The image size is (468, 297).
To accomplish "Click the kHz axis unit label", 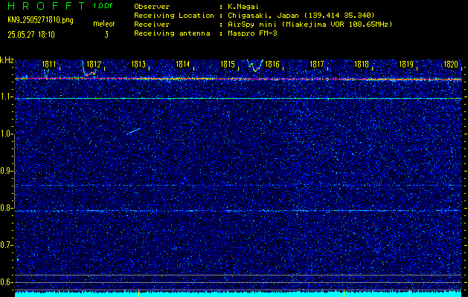I will click(7, 60).
